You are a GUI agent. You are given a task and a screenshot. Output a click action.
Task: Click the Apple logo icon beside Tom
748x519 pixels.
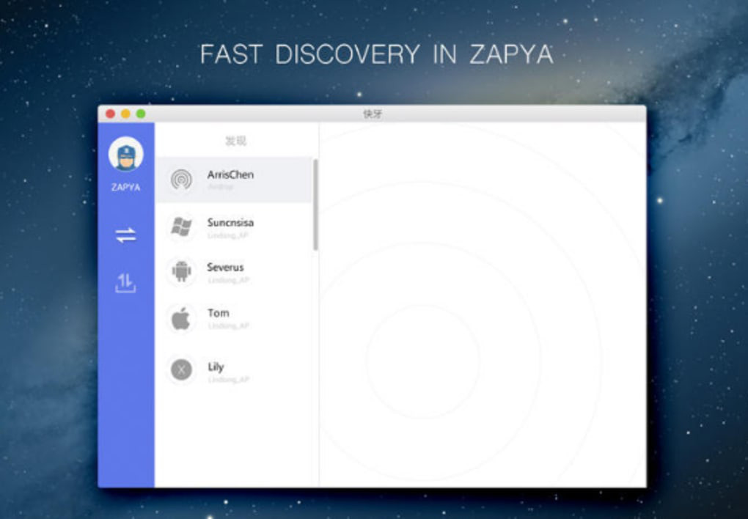[x=181, y=318]
